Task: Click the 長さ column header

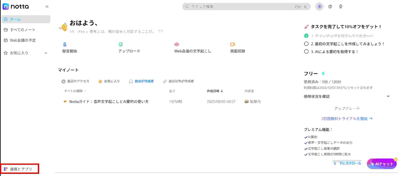Action: 172,91
